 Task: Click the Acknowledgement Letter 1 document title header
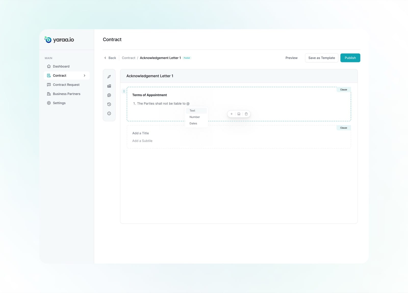click(150, 76)
